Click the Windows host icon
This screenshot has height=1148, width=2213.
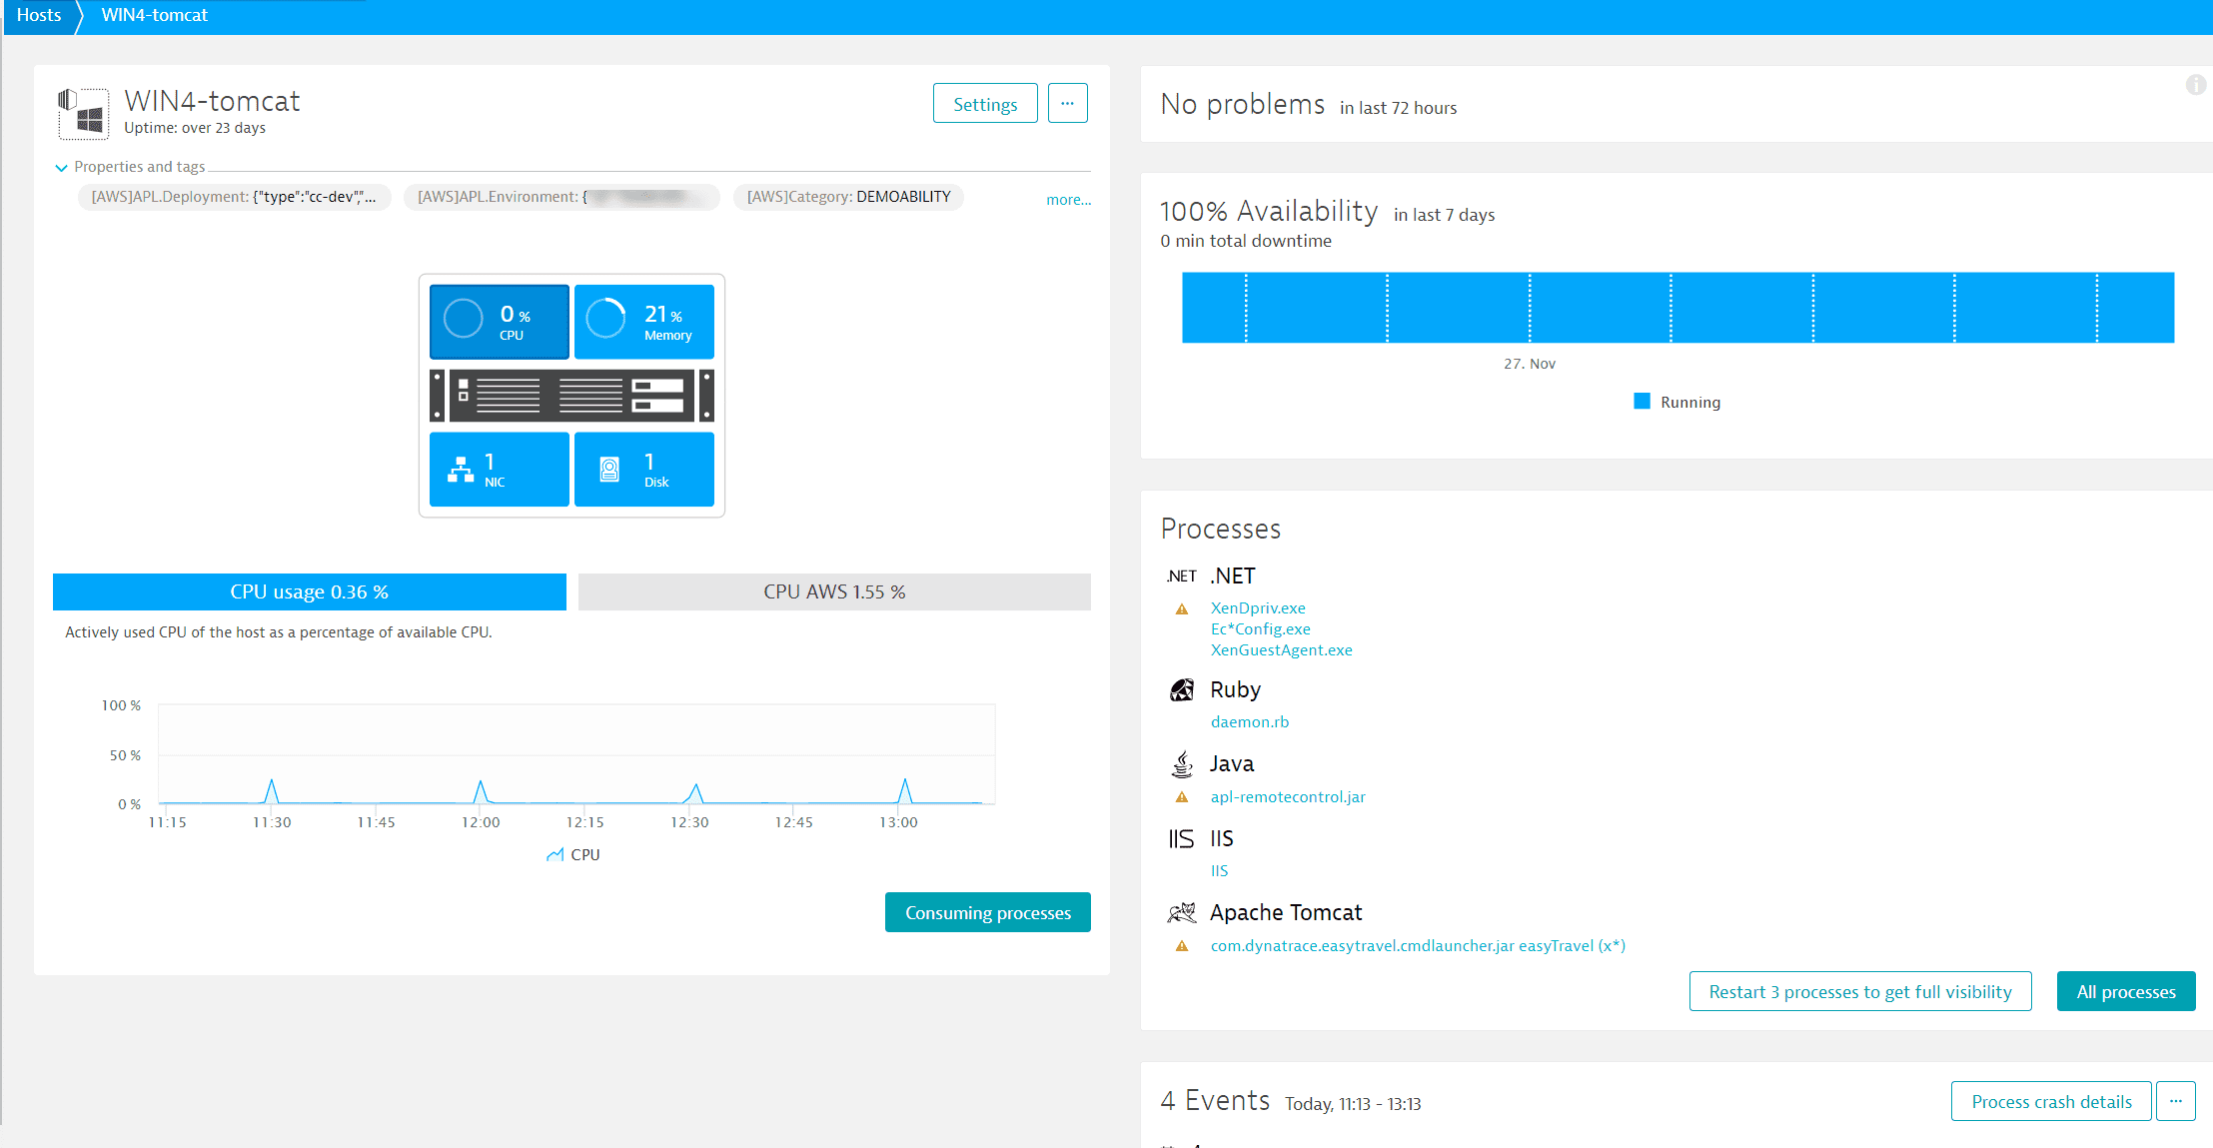pos(84,113)
